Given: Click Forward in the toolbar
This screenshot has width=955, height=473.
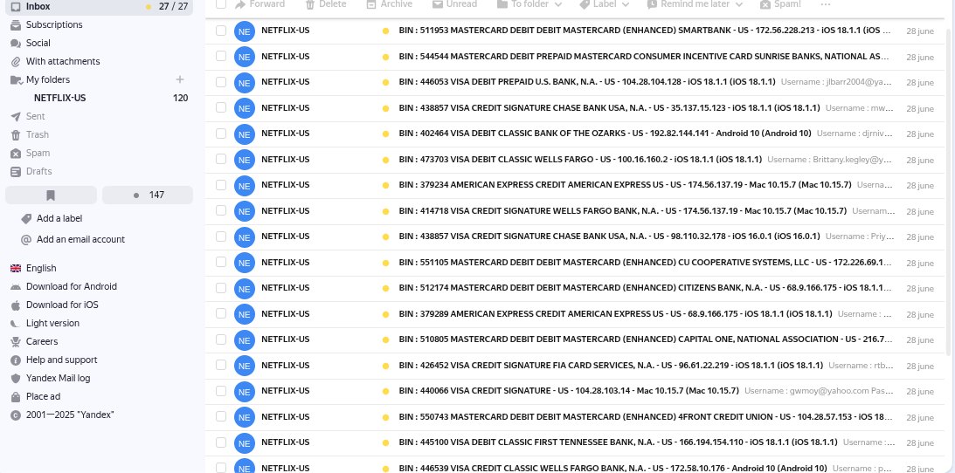Looking at the screenshot, I should click(x=260, y=4).
